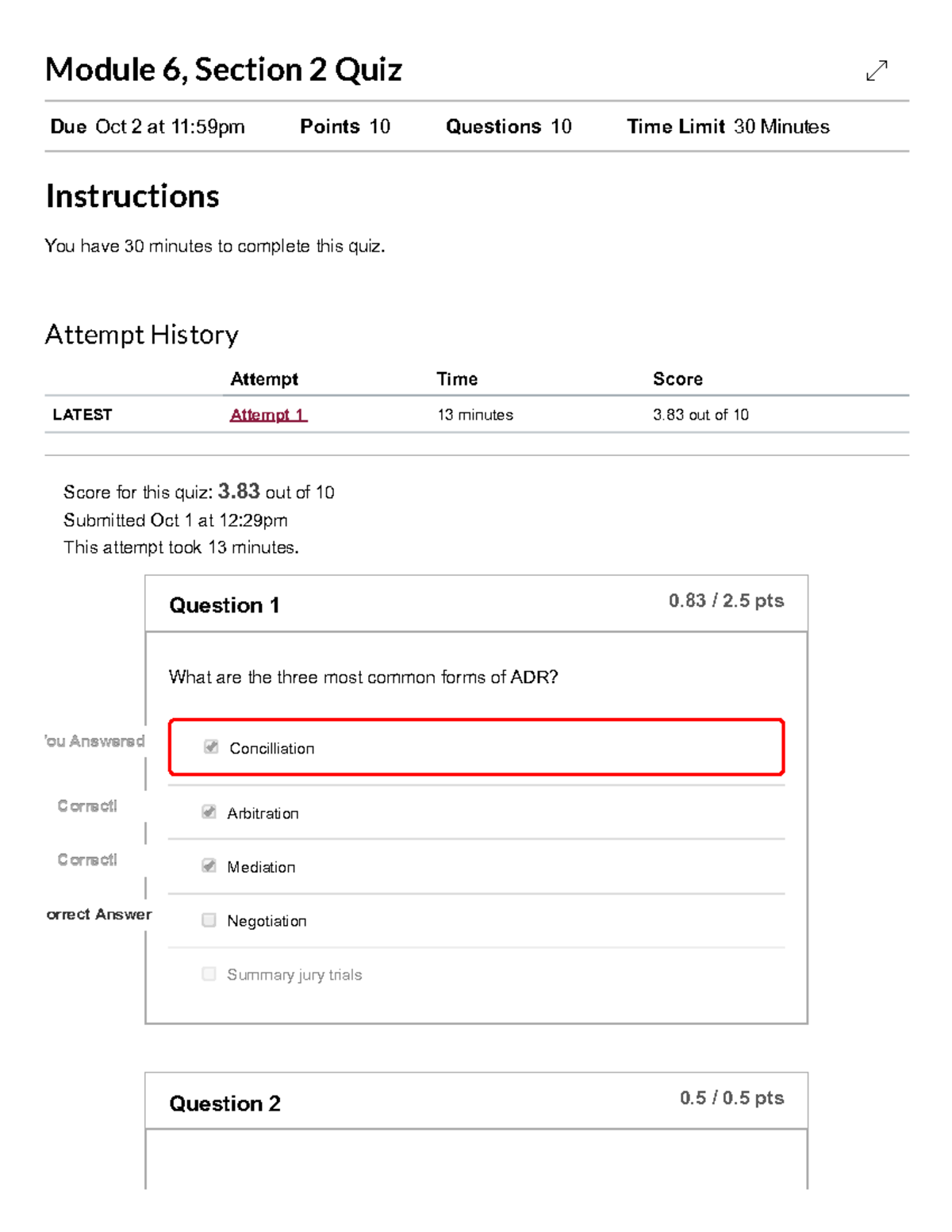Screen dimensions: 952x1232
Task: Enable the Negotiation answer checkbox
Action: [209, 919]
